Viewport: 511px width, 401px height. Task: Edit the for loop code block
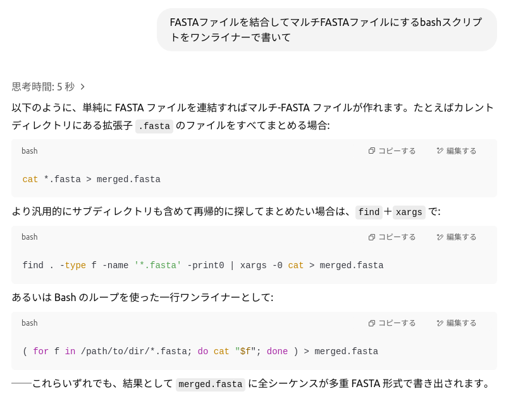point(457,323)
